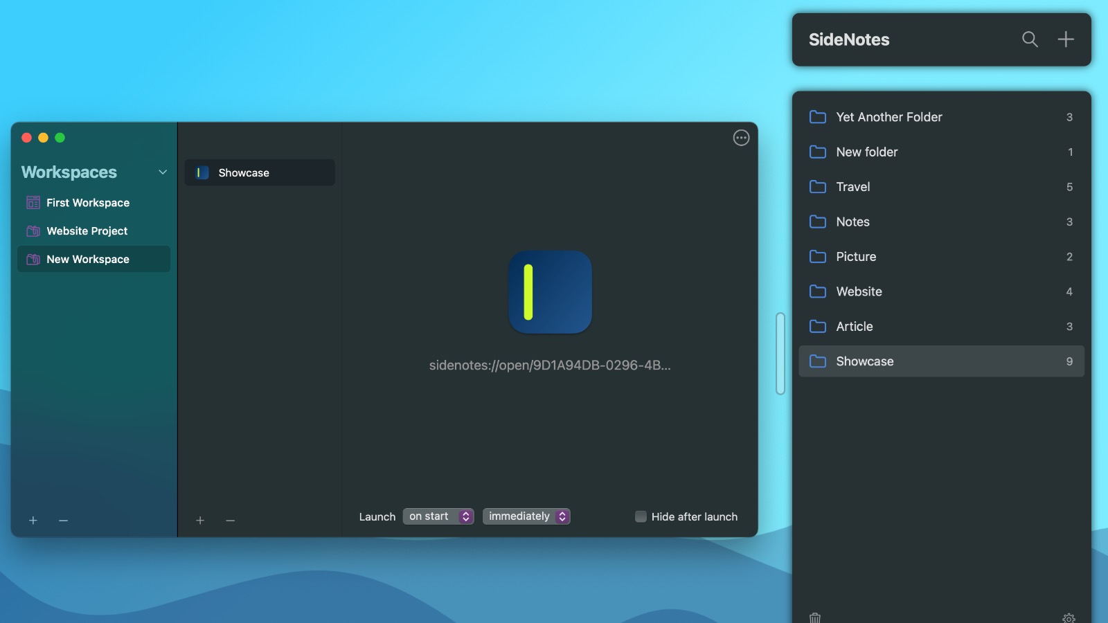Open the SideNotes settings gear

pos(1069,618)
